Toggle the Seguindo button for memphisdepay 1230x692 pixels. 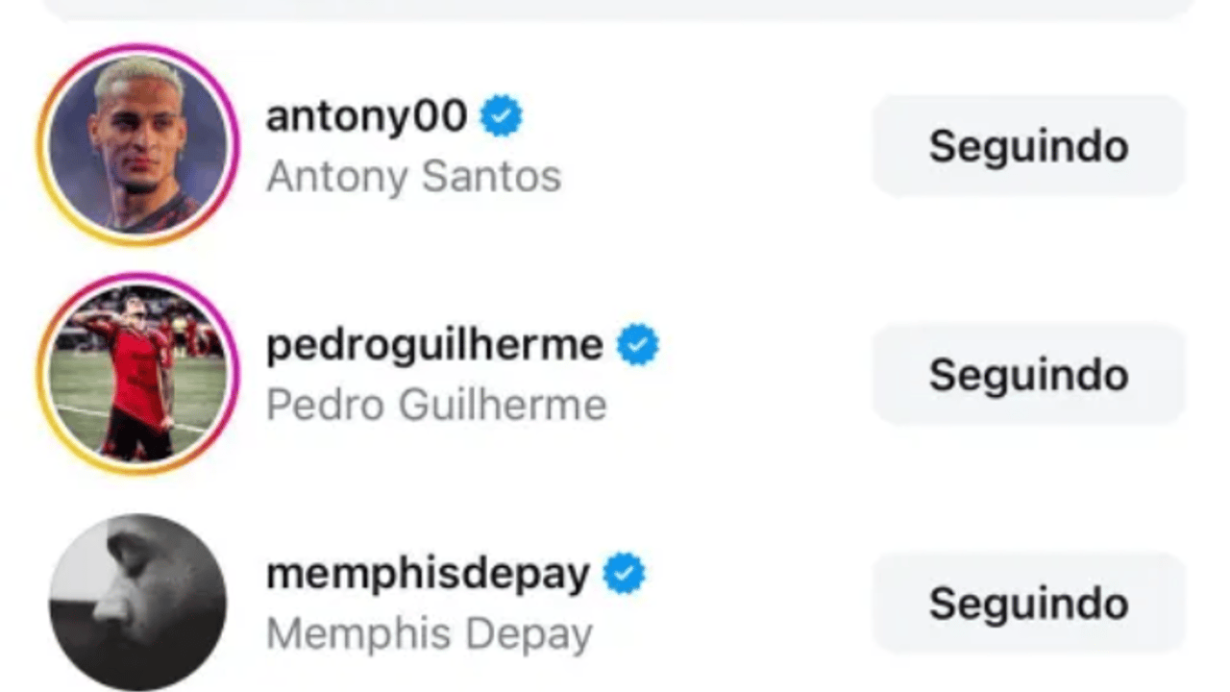[1028, 603]
